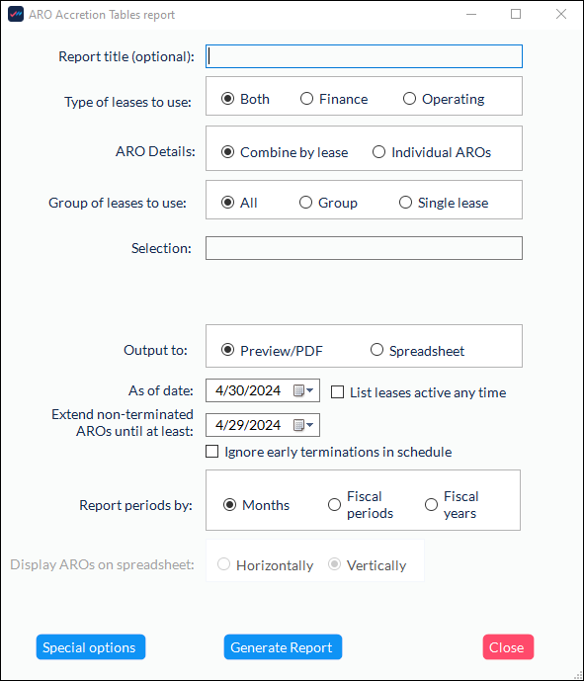Open calendar picker for As of date
The width and height of the screenshot is (584, 681).
(303, 390)
